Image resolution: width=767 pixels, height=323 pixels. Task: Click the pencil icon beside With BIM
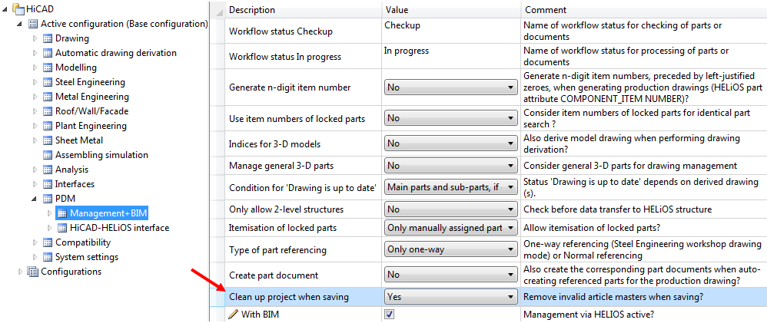(x=234, y=314)
